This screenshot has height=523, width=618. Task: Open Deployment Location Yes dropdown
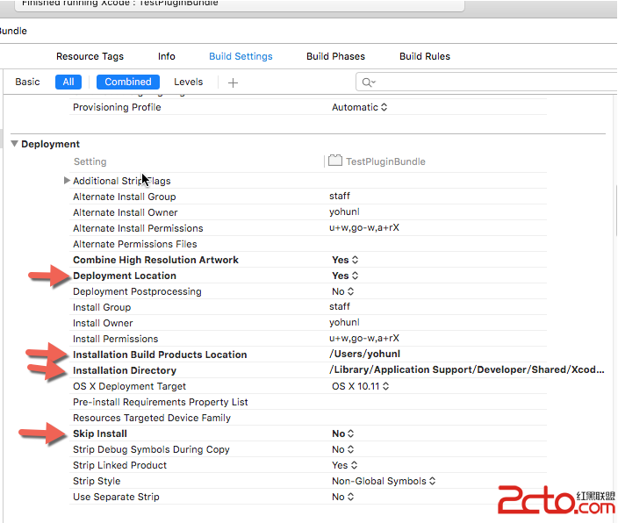(346, 276)
